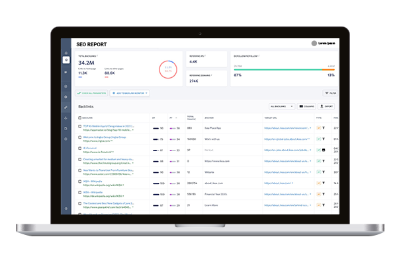
Task: Click the home icon in the left sidebar
Action: pos(66,52)
